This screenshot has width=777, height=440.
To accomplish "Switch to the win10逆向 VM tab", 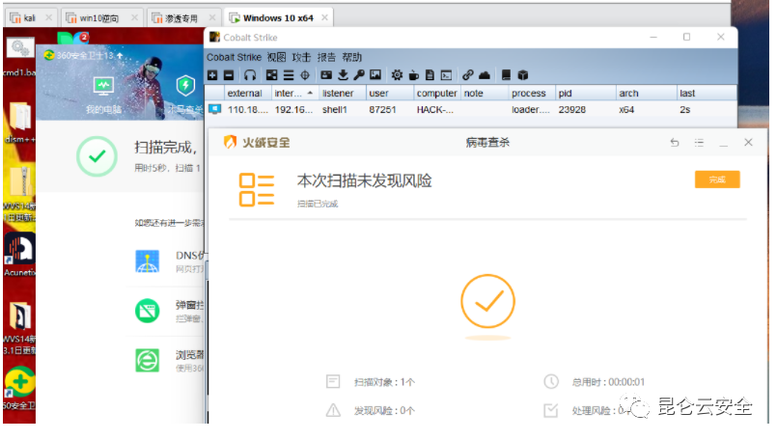I will point(99,18).
